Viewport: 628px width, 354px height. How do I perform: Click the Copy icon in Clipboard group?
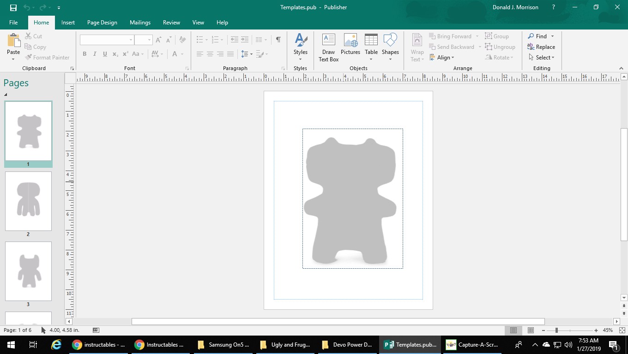coord(28,47)
